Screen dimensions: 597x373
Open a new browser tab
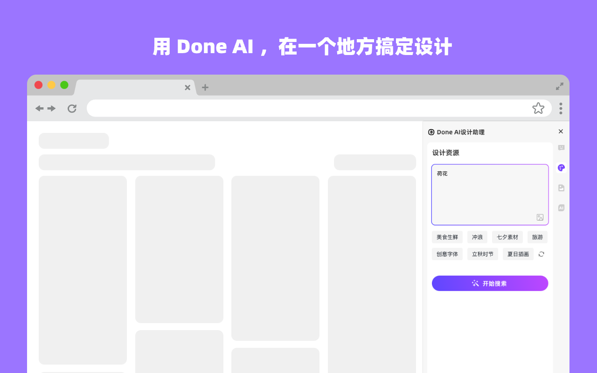(x=205, y=87)
